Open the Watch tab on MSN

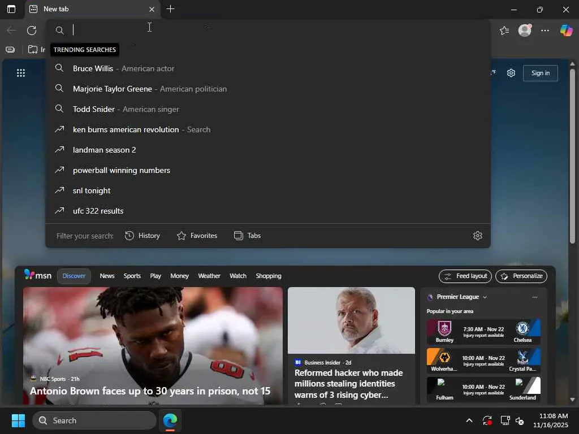238,276
